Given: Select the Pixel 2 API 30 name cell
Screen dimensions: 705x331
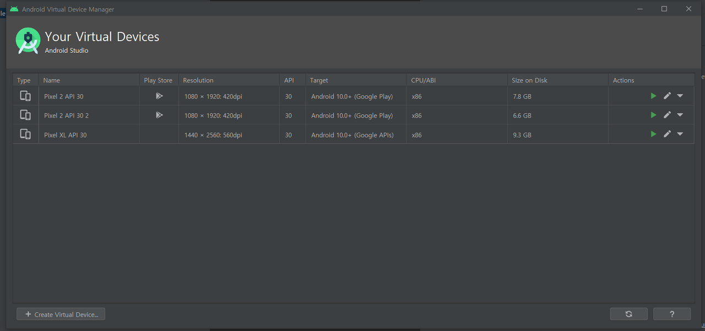Looking at the screenshot, I should click(89, 96).
